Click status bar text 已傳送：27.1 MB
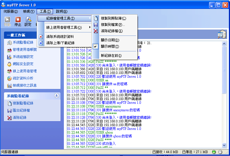230x156 pixels. pyautogui.click(x=195, y=152)
